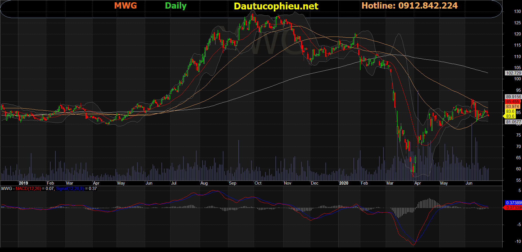Click the blue 0.37389 signal value tag
Image resolution: width=522 pixels, height=252 pixels.
click(x=513, y=203)
